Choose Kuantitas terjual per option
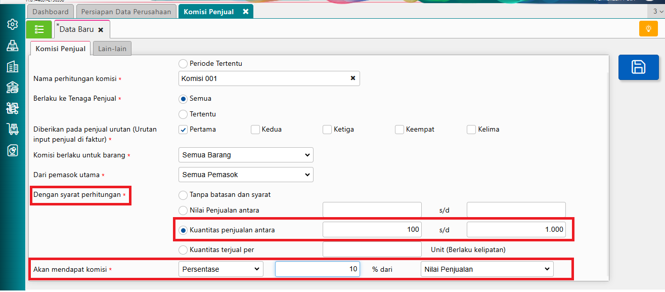Viewport: 665px width, 292px height. (x=183, y=250)
